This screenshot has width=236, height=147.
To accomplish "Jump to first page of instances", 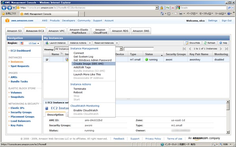I will [x=184, y=49].
